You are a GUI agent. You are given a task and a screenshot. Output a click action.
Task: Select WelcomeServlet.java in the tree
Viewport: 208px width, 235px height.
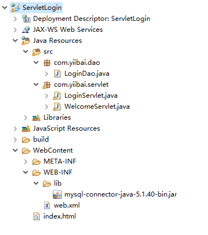pos(97,107)
